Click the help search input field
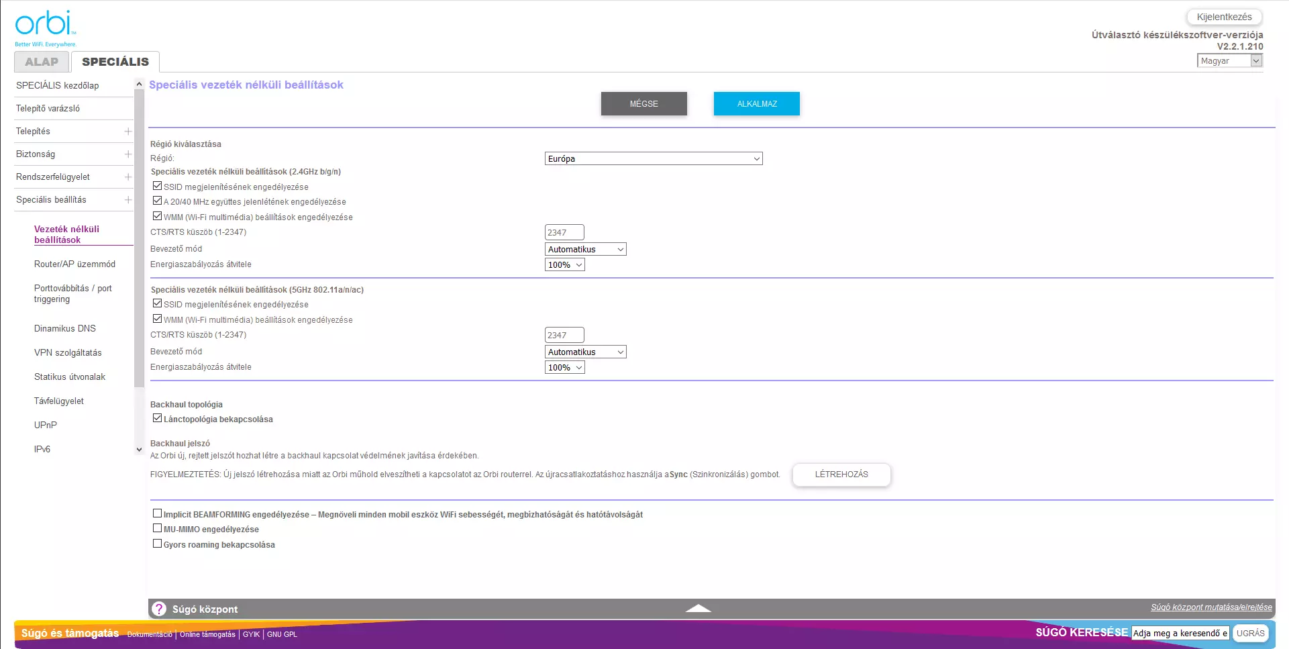 tap(1180, 633)
